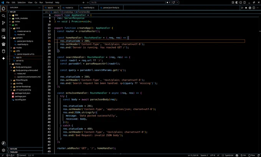
Task: Show errors and warnings count in status bar
Action: [x=10, y=155]
